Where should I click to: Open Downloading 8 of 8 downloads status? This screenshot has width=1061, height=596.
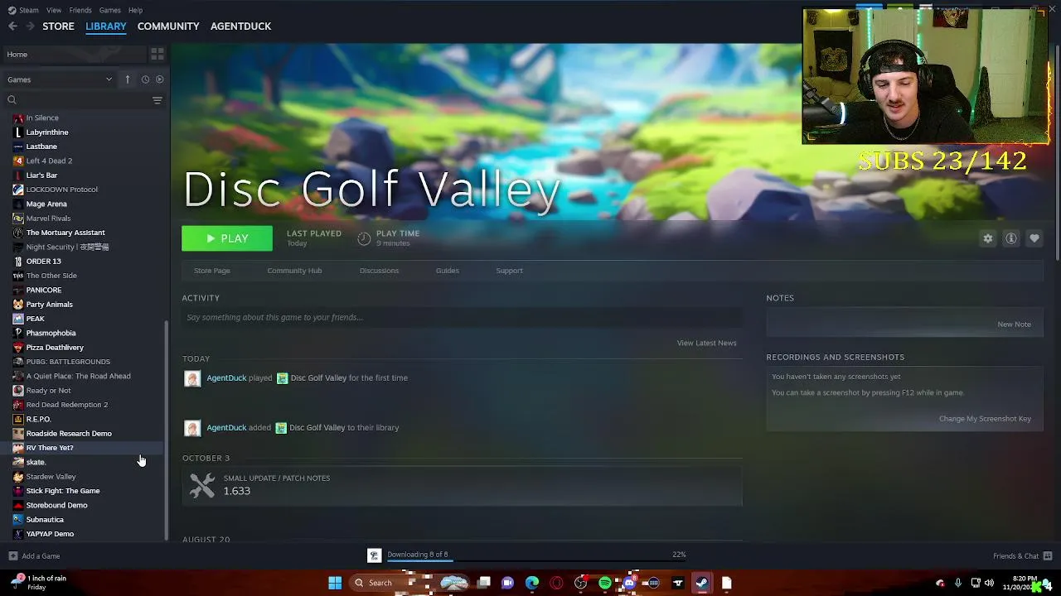(x=417, y=555)
